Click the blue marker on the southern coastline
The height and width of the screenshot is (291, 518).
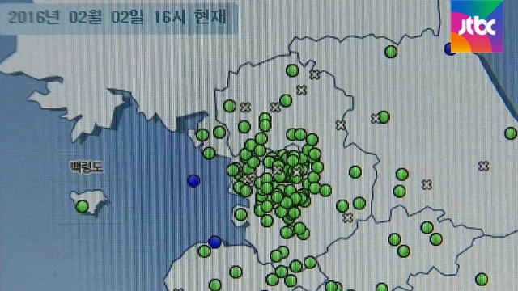(215, 242)
